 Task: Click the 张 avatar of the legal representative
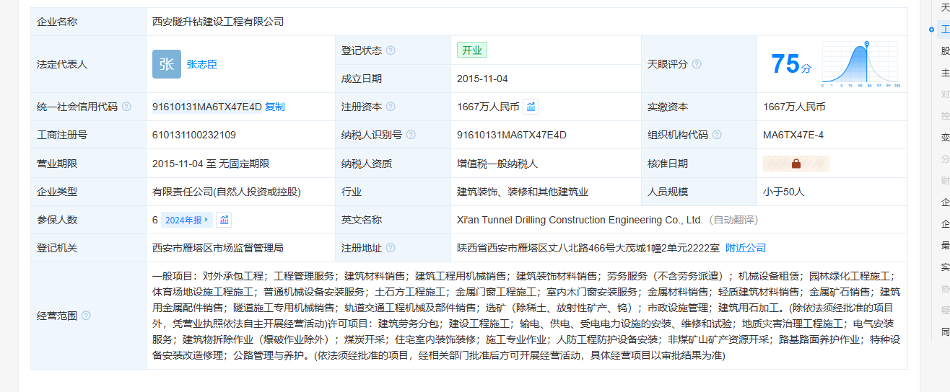167,64
